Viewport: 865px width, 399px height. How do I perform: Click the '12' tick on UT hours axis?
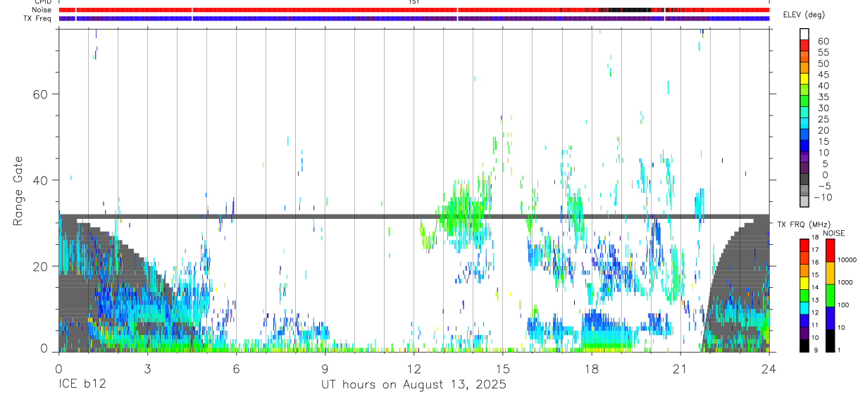click(413, 369)
